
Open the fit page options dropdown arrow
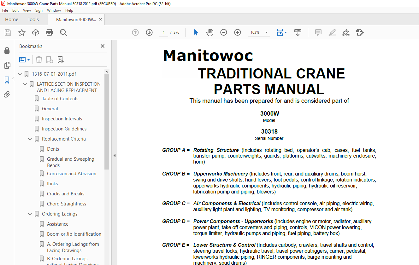286,32
